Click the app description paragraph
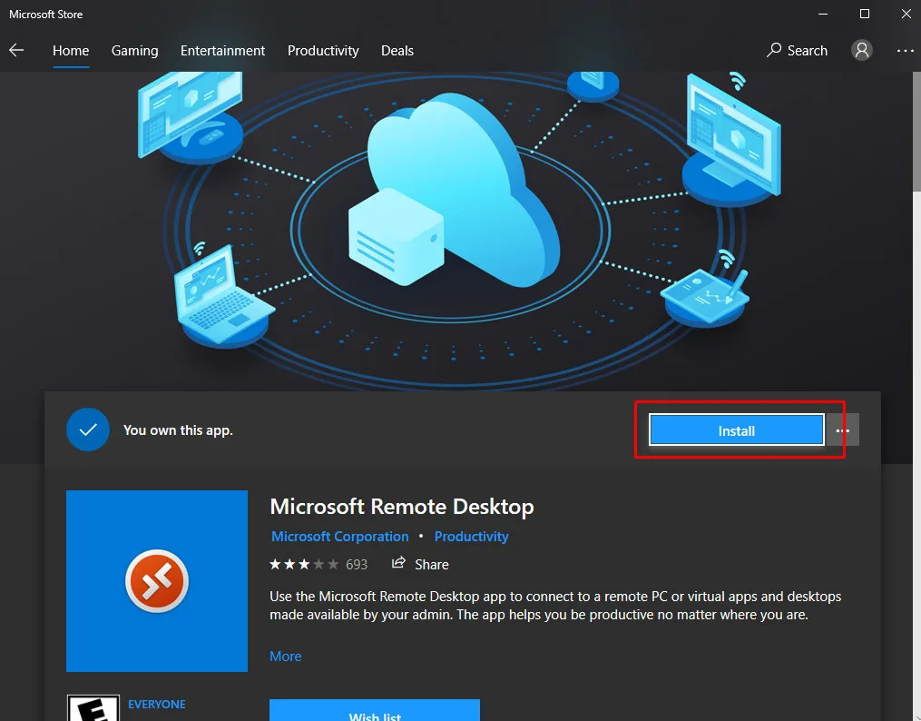 click(555, 606)
